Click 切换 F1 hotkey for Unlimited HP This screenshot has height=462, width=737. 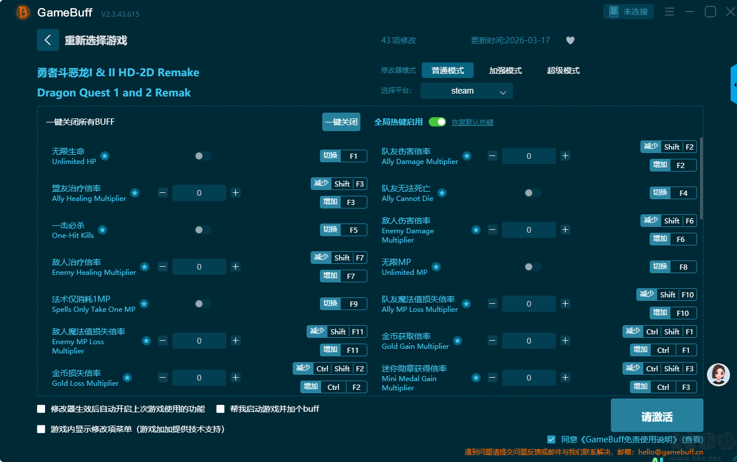point(344,156)
